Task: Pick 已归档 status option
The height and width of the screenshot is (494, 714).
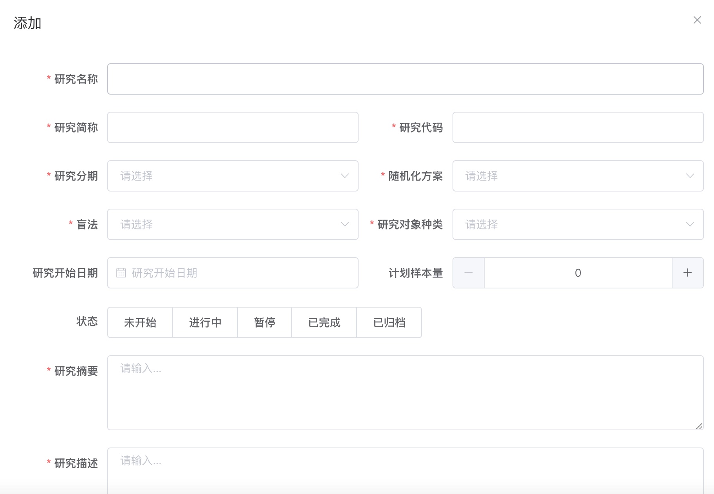Action: pos(389,322)
